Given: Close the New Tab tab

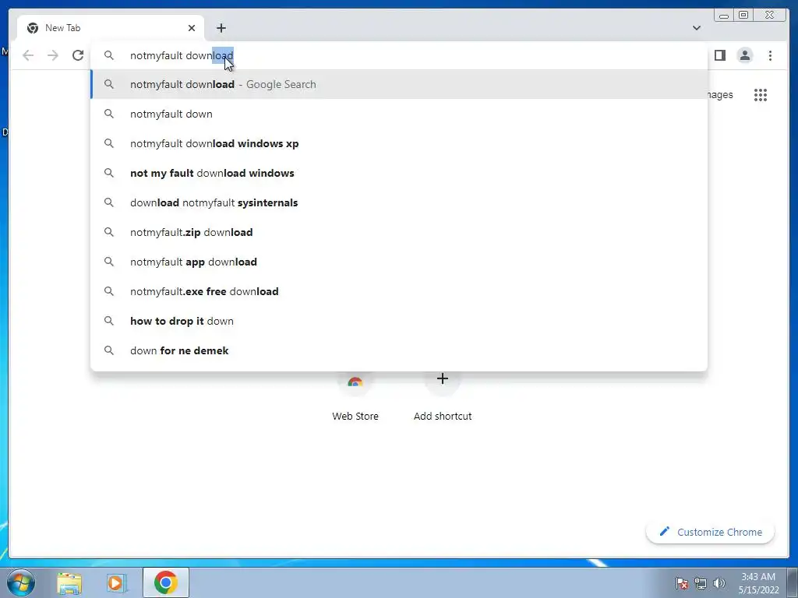Looking at the screenshot, I should (192, 28).
